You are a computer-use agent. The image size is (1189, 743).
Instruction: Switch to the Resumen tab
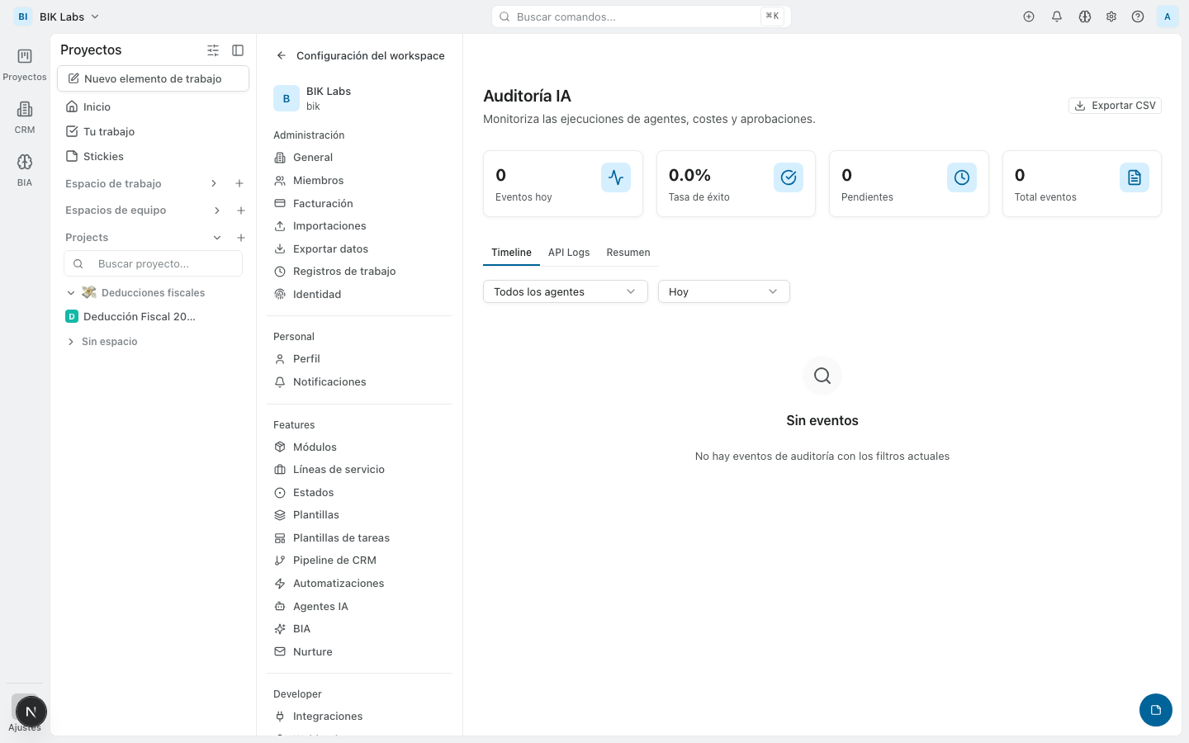pyautogui.click(x=628, y=253)
